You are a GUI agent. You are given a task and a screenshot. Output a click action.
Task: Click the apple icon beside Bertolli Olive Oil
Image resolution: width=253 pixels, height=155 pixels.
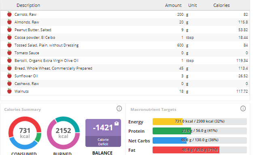pyautogui.click(x=10, y=60)
